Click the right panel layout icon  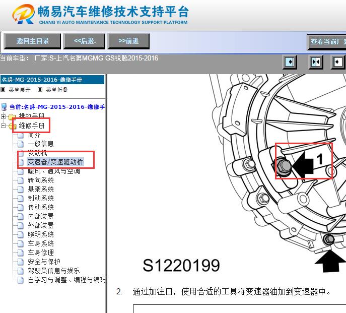337,62
